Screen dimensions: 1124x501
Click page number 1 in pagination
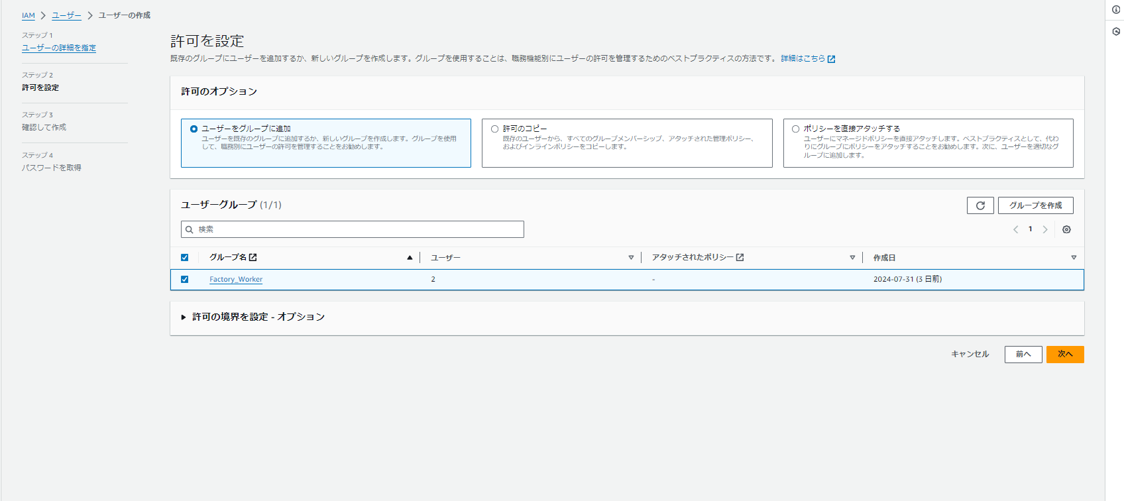coord(1031,229)
